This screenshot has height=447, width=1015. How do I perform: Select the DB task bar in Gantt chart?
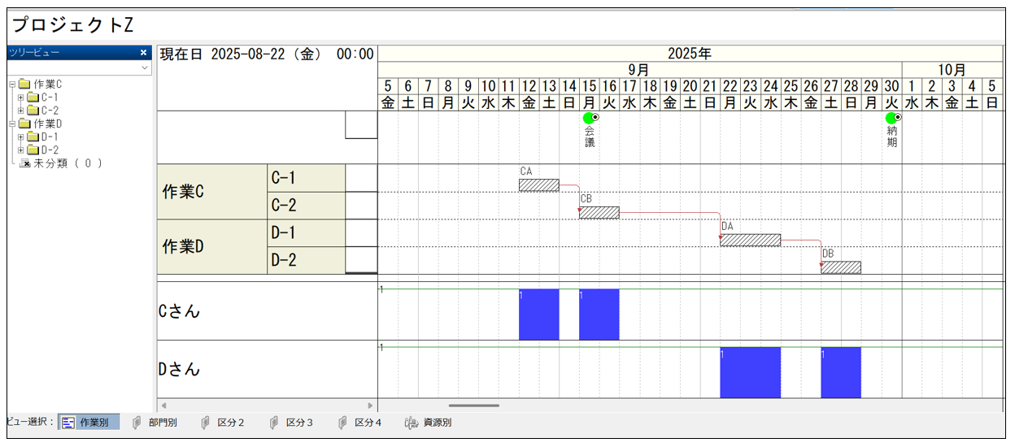pos(841,267)
